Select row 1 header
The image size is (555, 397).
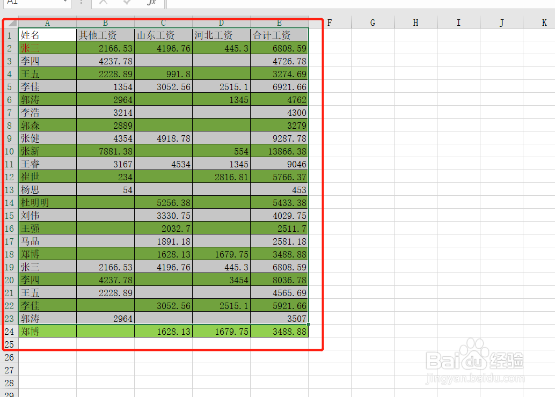[x=10, y=35]
